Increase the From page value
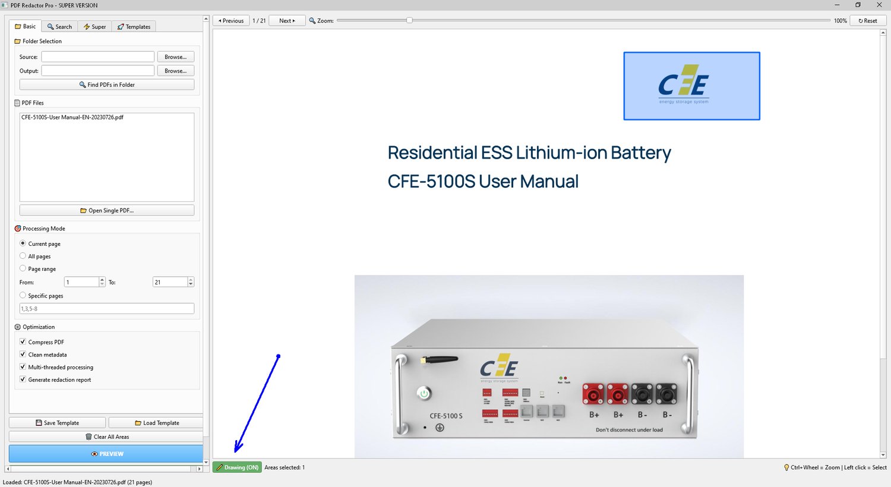Viewport: 891px width, 487px height. click(102, 280)
